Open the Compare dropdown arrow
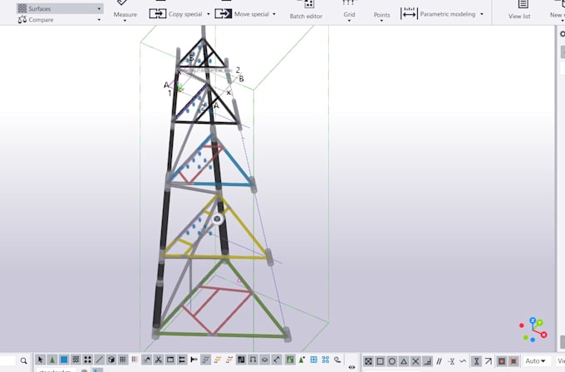Screen dimensions: 565x372 coord(99,20)
